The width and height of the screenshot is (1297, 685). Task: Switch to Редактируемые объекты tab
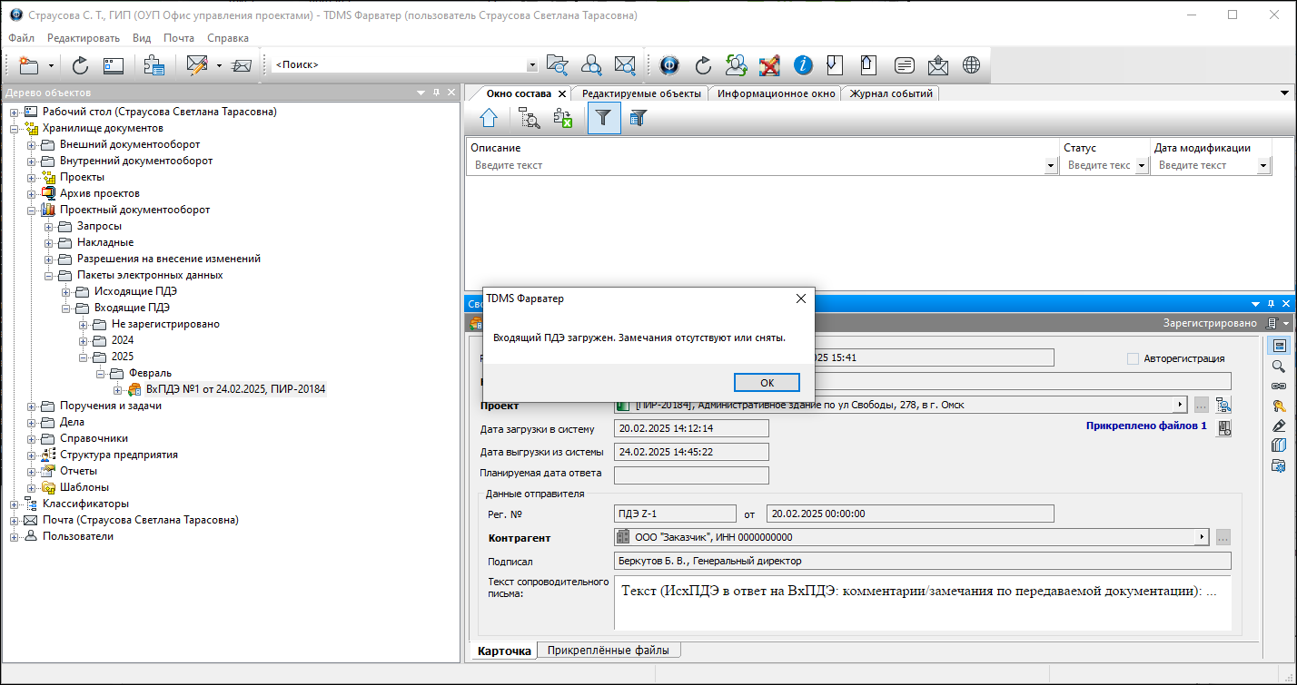tap(641, 93)
